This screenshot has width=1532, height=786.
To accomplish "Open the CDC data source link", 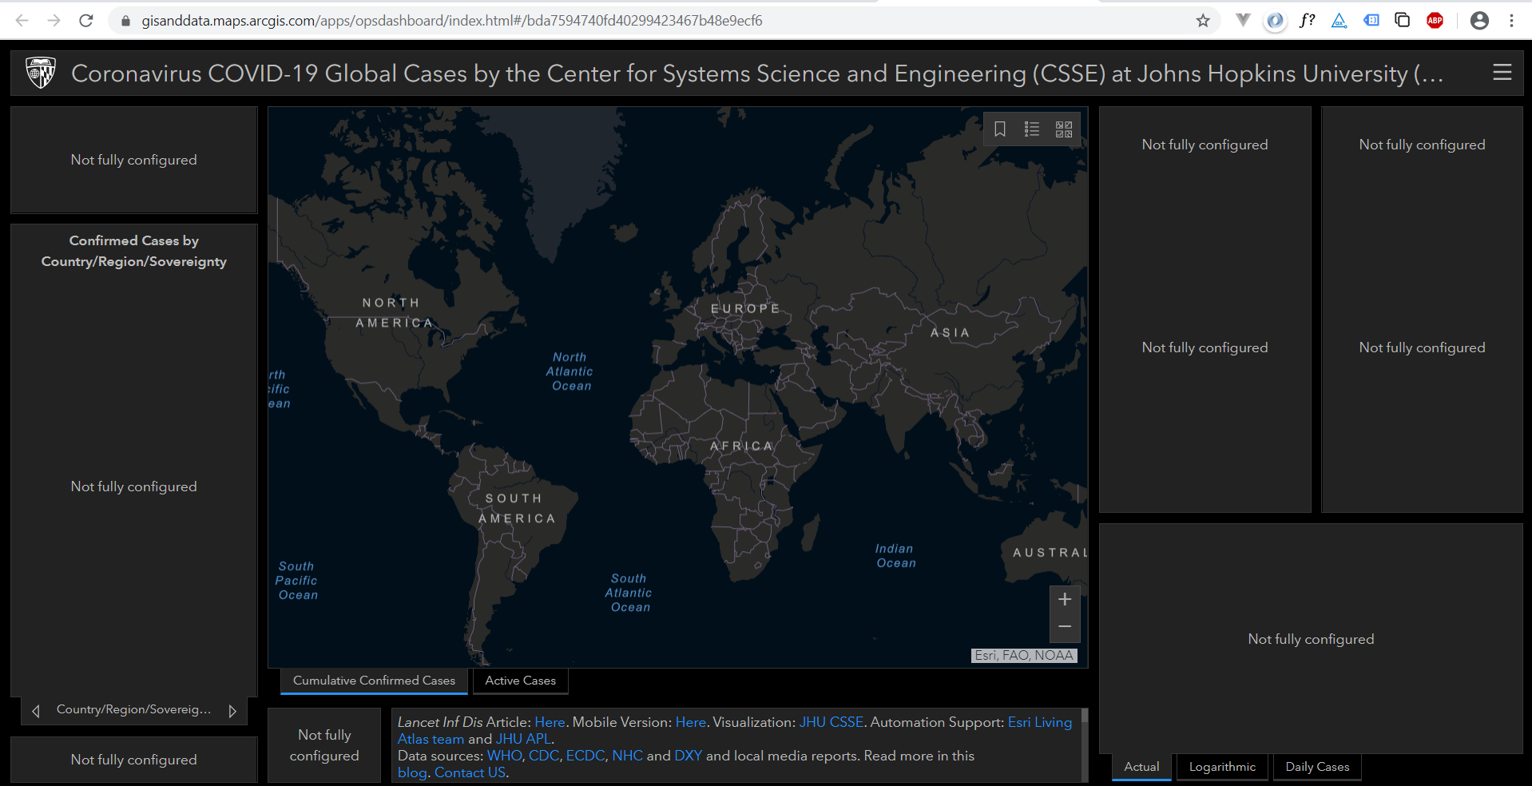I will 543,756.
